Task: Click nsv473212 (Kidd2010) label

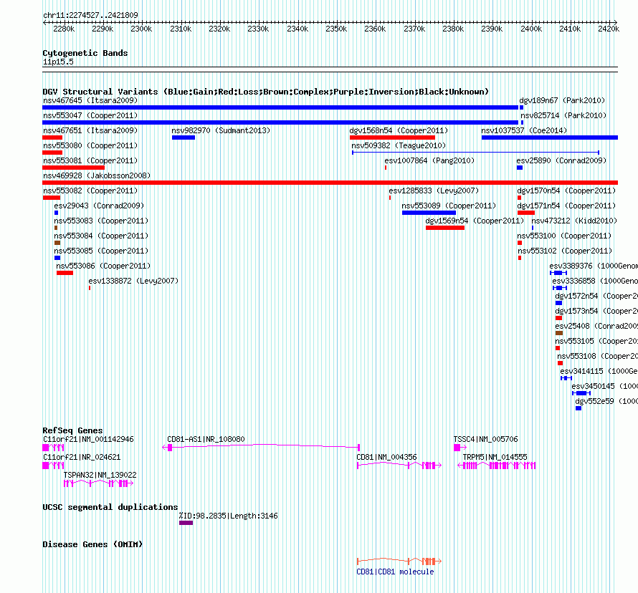Action: pos(574,221)
